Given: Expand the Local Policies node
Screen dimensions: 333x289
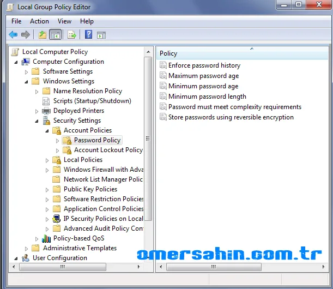Looking at the screenshot, I should pos(47,160).
